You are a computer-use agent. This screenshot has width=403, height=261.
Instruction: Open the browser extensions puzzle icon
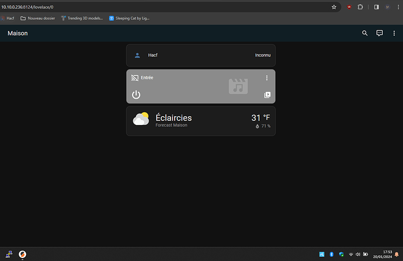[x=360, y=7]
